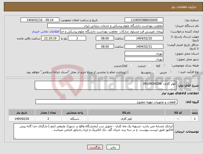Click the response deadline date 1404/02/20 field
Image resolution: width=203 pixels, height=154 pixels.
[x=144, y=38]
